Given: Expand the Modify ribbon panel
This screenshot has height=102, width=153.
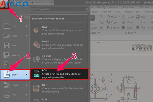Looking at the screenshot, I should tap(131, 33).
